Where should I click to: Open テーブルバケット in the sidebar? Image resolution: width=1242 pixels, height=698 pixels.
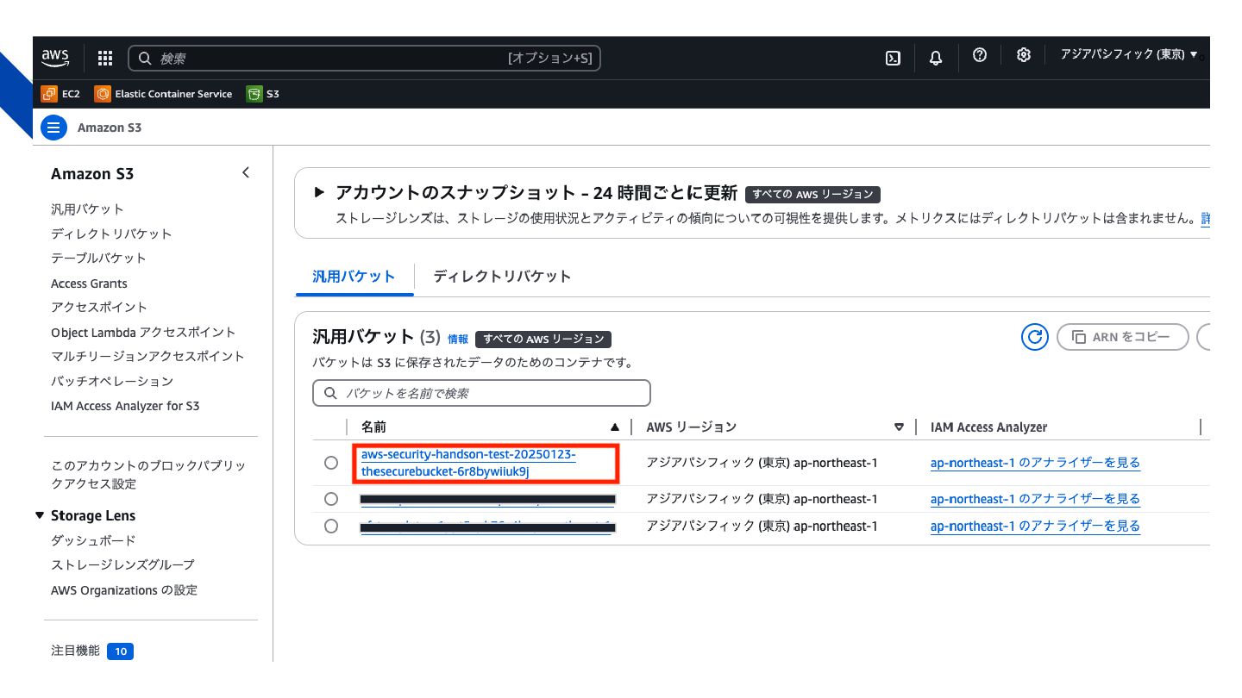pyautogui.click(x=98, y=258)
